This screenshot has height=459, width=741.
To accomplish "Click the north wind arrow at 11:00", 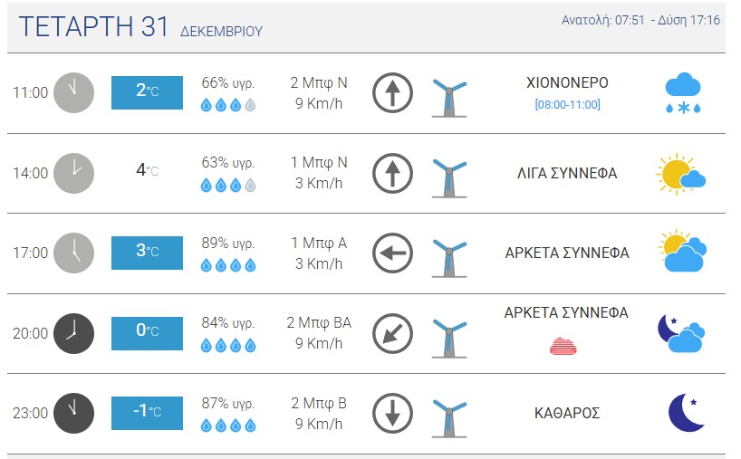I will (392, 93).
